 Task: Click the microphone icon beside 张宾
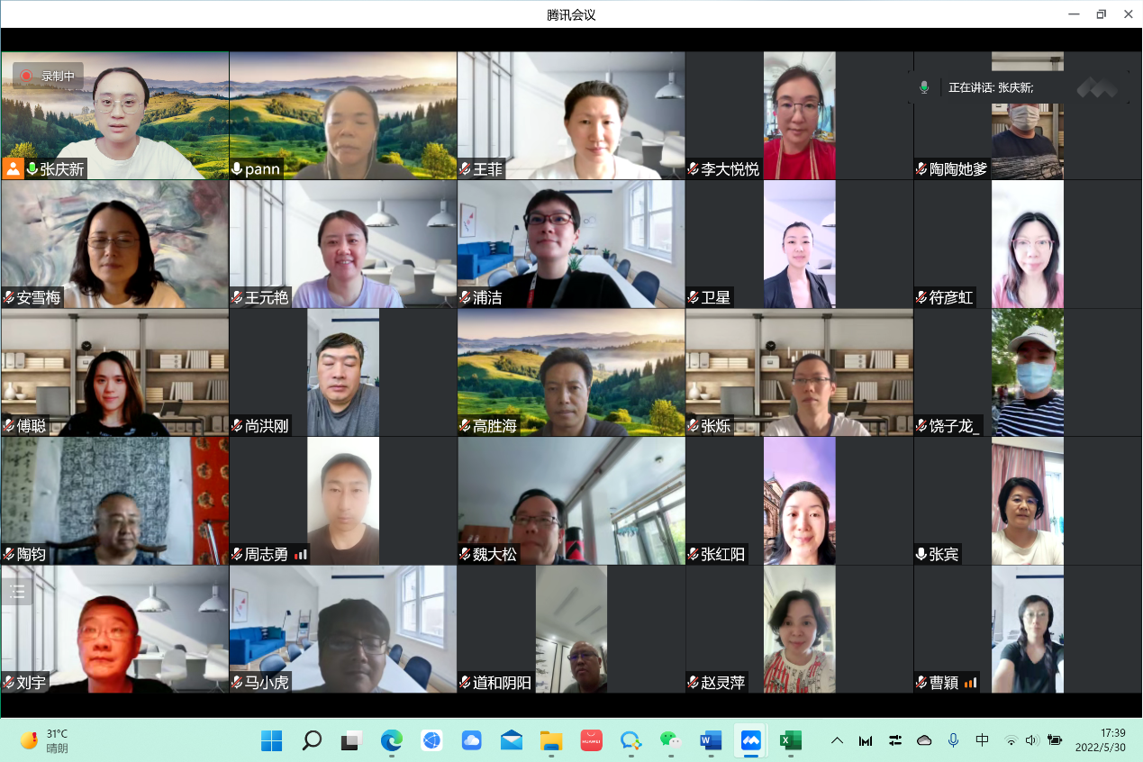(922, 555)
